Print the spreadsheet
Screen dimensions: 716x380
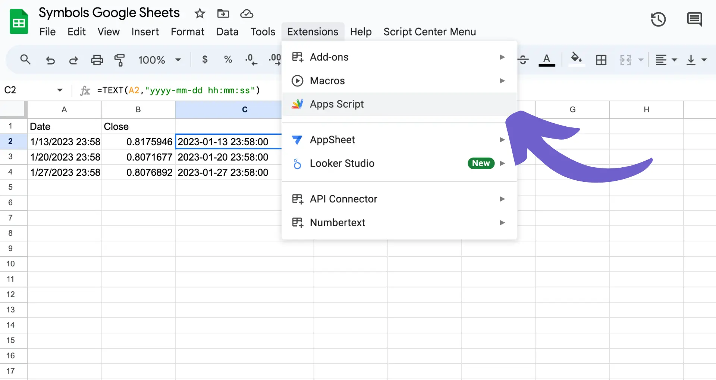click(97, 60)
